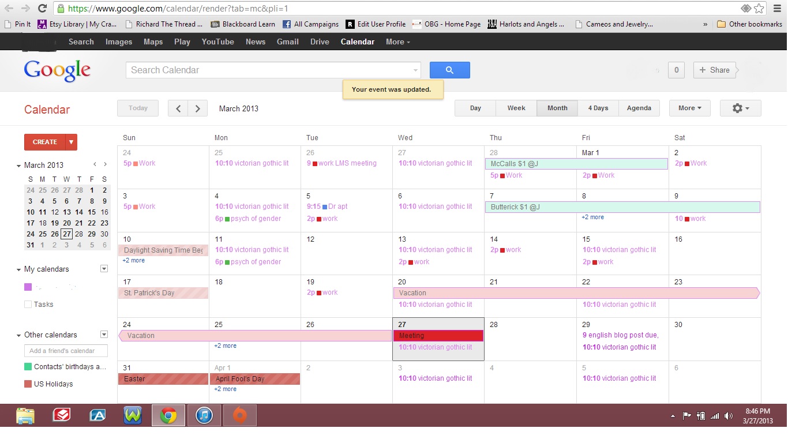
Task: Expand +2 more on March 10
Action: tap(133, 261)
